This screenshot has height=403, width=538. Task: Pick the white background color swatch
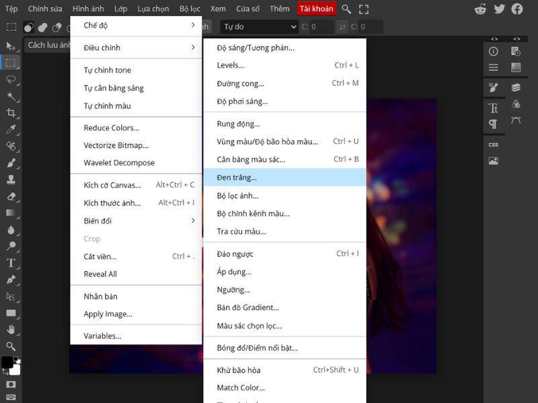(15, 370)
